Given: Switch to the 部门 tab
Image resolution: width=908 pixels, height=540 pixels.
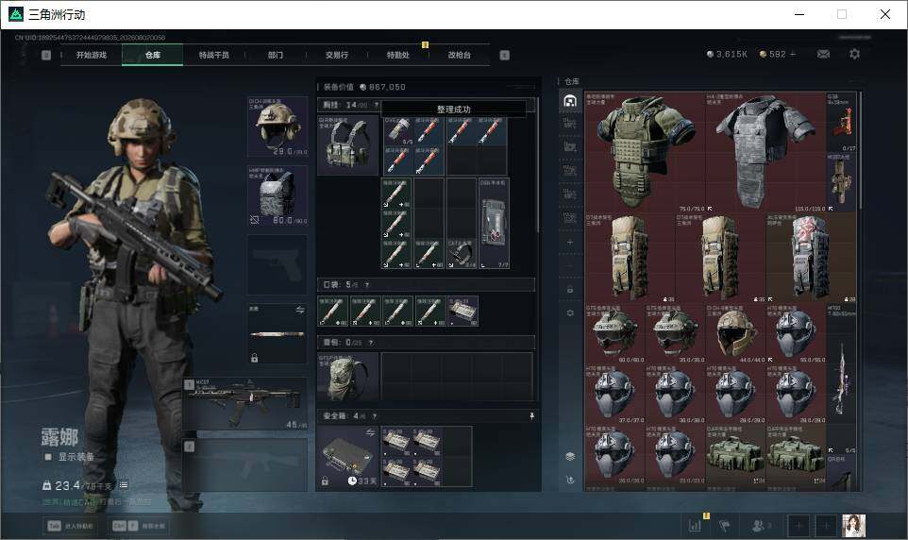Looking at the screenshot, I should (x=276, y=55).
